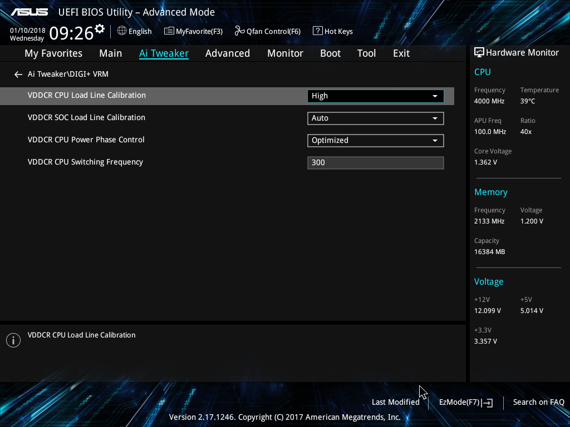
Task: Open MyFavorite(F3) list
Action: coord(193,31)
